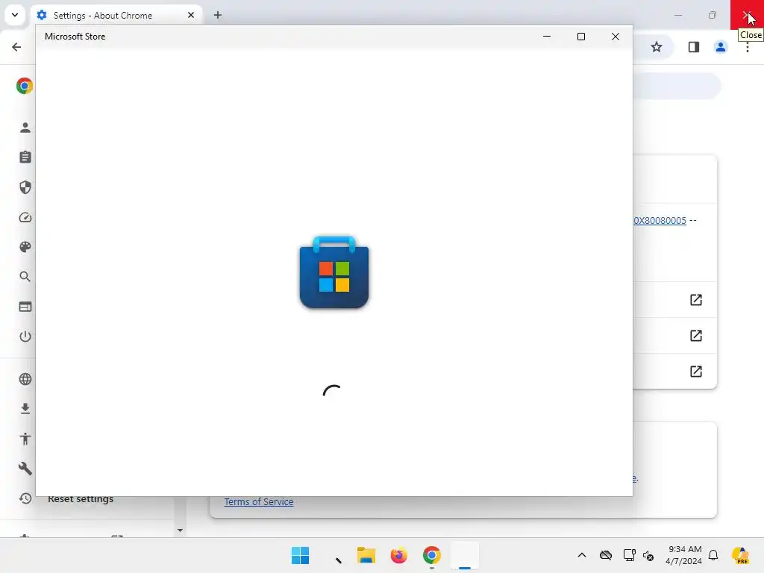Click the Microsoft Store title bar text
This screenshot has height=573, width=764.
coord(75,37)
